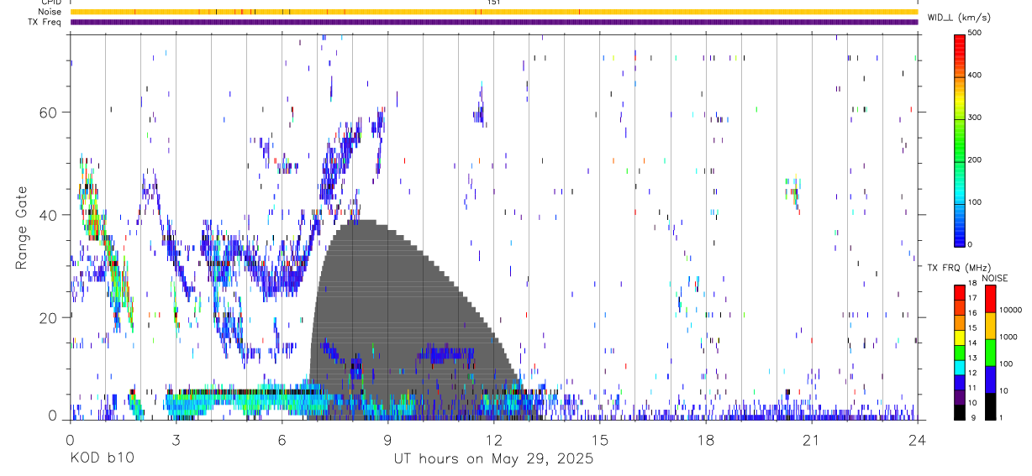Click the cyan block of the TX FRQ scale

tap(959, 366)
